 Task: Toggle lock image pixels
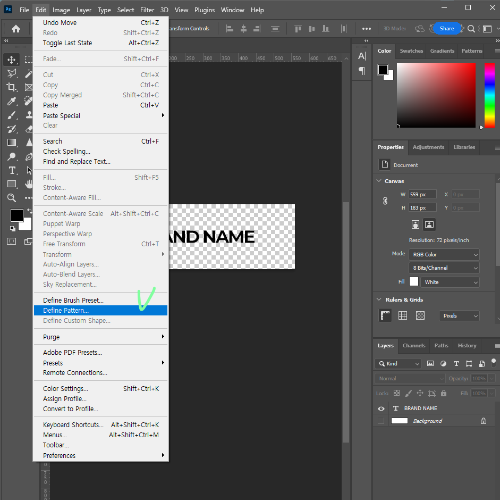[x=409, y=393]
